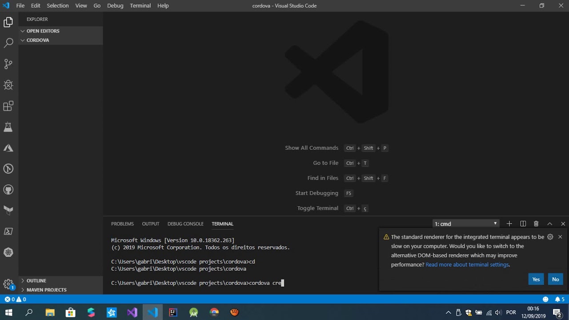Screen dimensions: 569x320
Task: Click the EXPLORER sidebar title
Action: (37, 19)
